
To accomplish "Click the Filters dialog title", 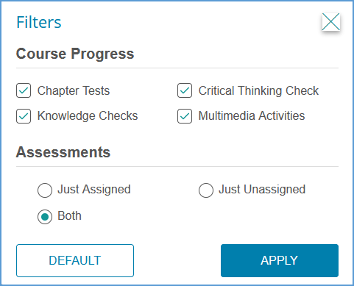I will click(39, 22).
